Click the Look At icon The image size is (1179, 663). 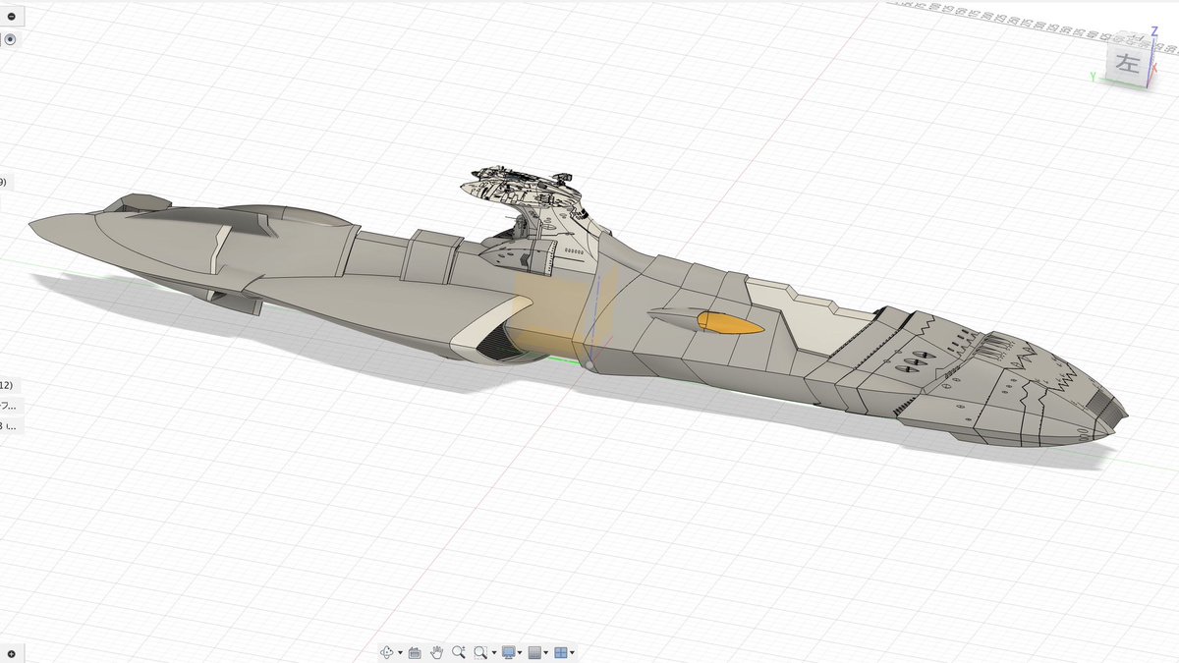(415, 652)
